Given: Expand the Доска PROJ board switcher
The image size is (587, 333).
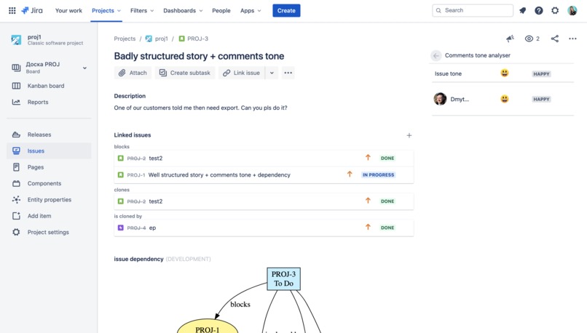Looking at the screenshot, I should (x=84, y=68).
